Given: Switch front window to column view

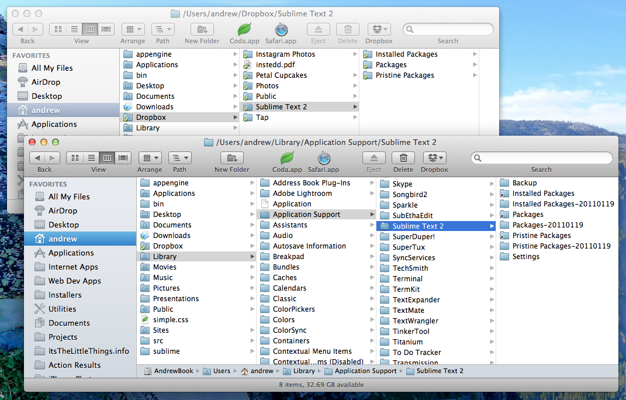Looking at the screenshot, I should pyautogui.click(x=107, y=158).
